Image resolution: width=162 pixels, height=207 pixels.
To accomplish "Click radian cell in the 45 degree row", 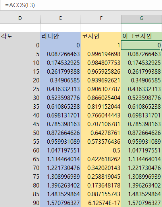I will pos(60,124).
